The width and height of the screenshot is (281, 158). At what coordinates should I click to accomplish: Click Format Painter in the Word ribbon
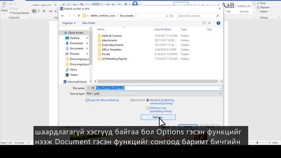point(19,13)
